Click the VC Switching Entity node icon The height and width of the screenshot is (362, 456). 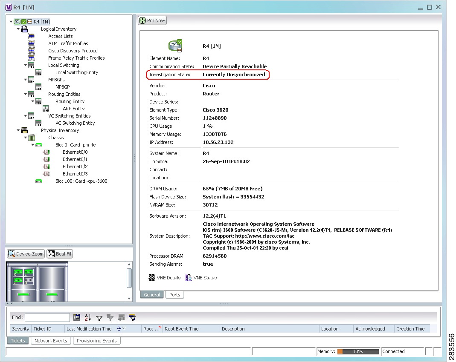point(38,123)
